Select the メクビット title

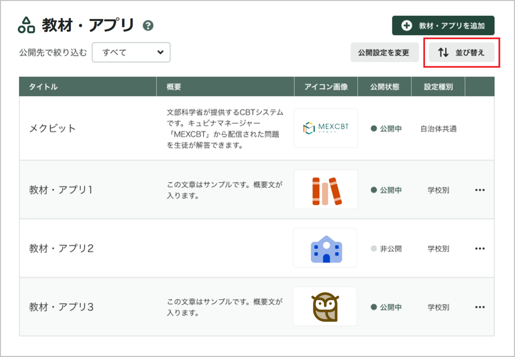point(52,128)
